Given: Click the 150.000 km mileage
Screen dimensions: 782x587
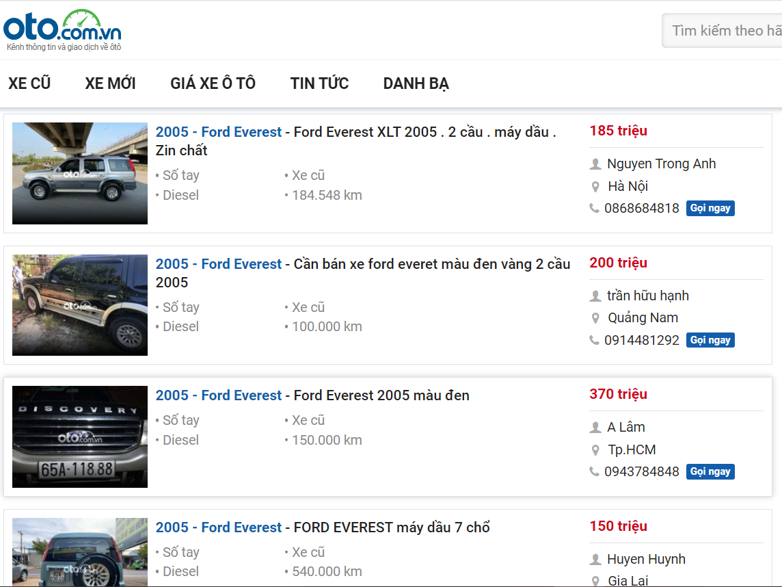Looking at the screenshot, I should point(327,441).
